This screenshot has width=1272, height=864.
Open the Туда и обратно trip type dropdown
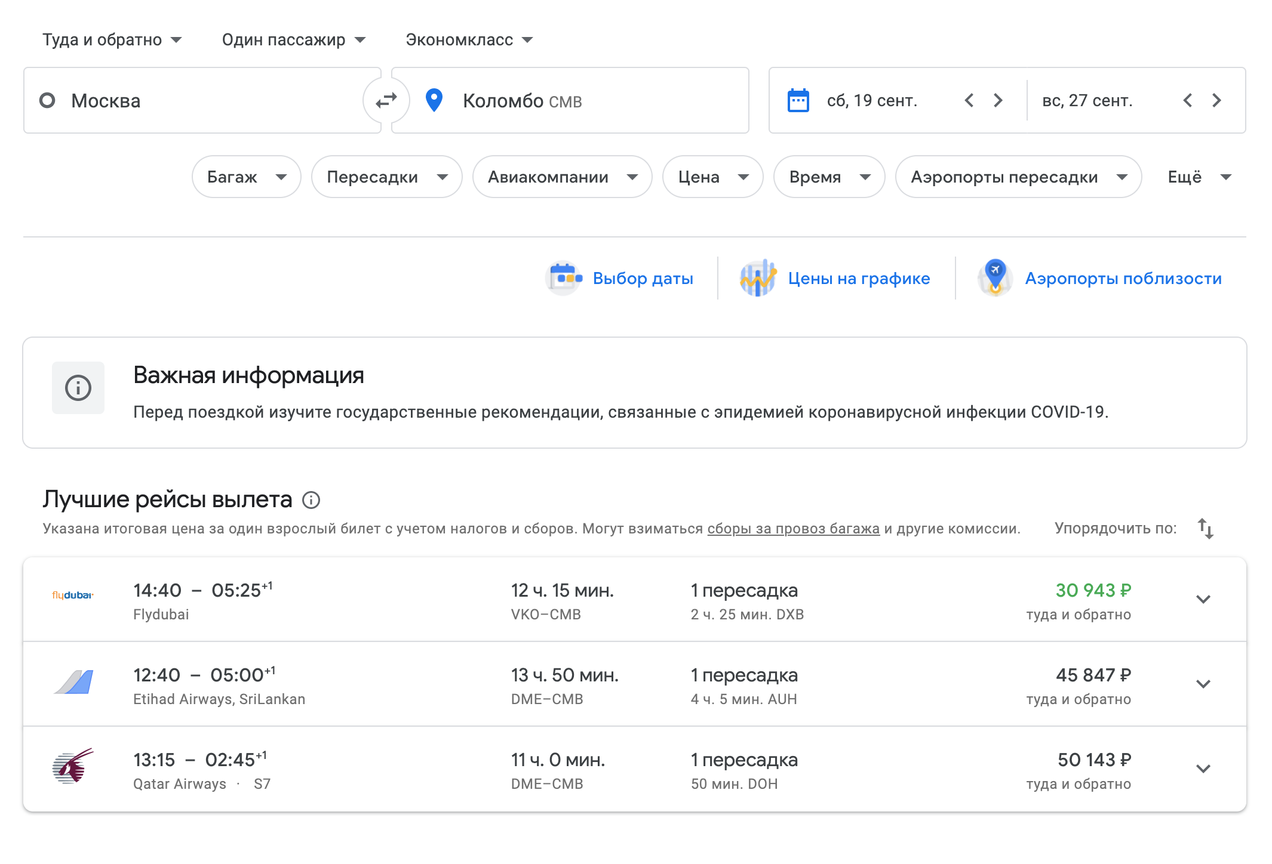pyautogui.click(x=112, y=40)
